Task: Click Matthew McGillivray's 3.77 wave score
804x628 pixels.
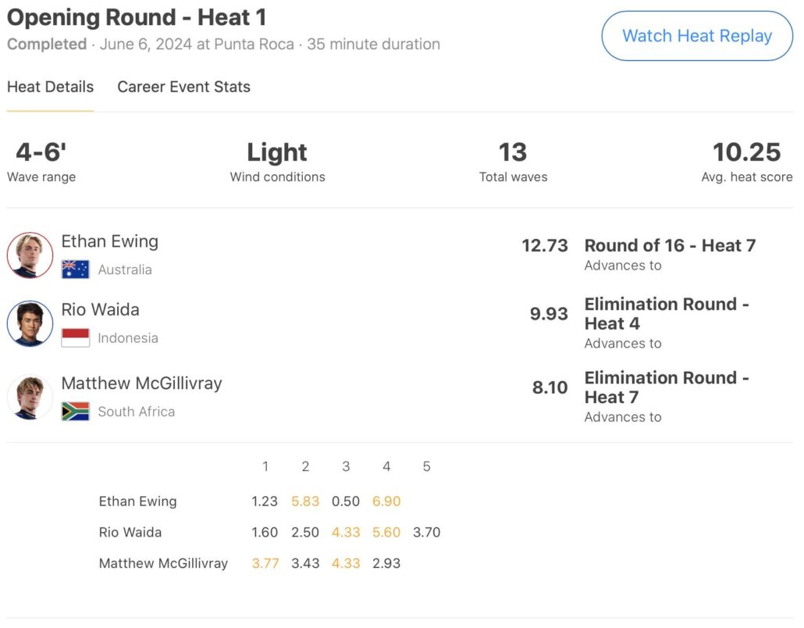Action: [265, 563]
